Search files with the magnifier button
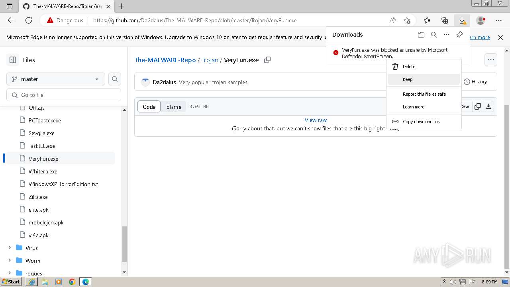The image size is (510, 287). (115, 79)
